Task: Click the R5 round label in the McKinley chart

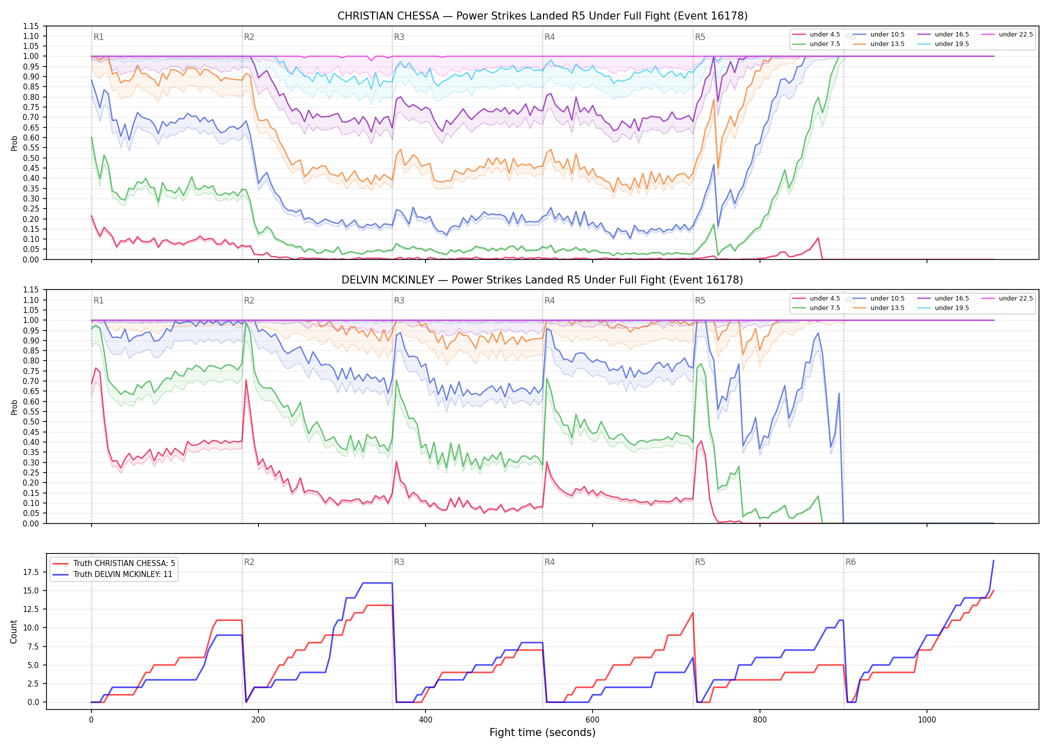Action: pos(700,300)
